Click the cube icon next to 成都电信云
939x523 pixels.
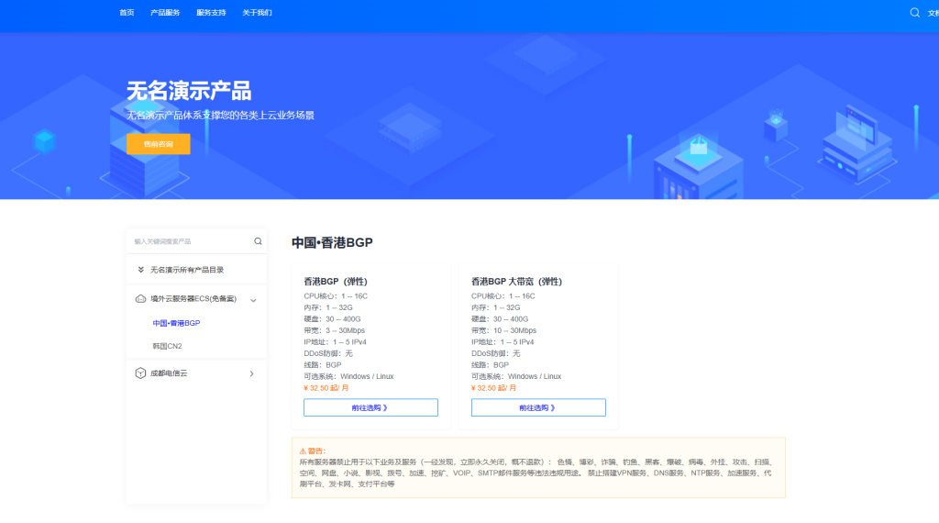pyautogui.click(x=140, y=373)
